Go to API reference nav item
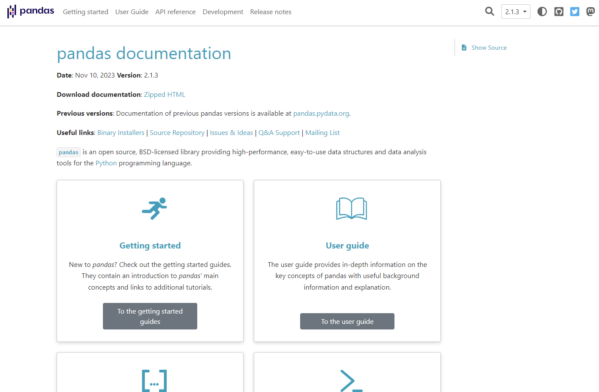The width and height of the screenshot is (599, 392). (175, 12)
